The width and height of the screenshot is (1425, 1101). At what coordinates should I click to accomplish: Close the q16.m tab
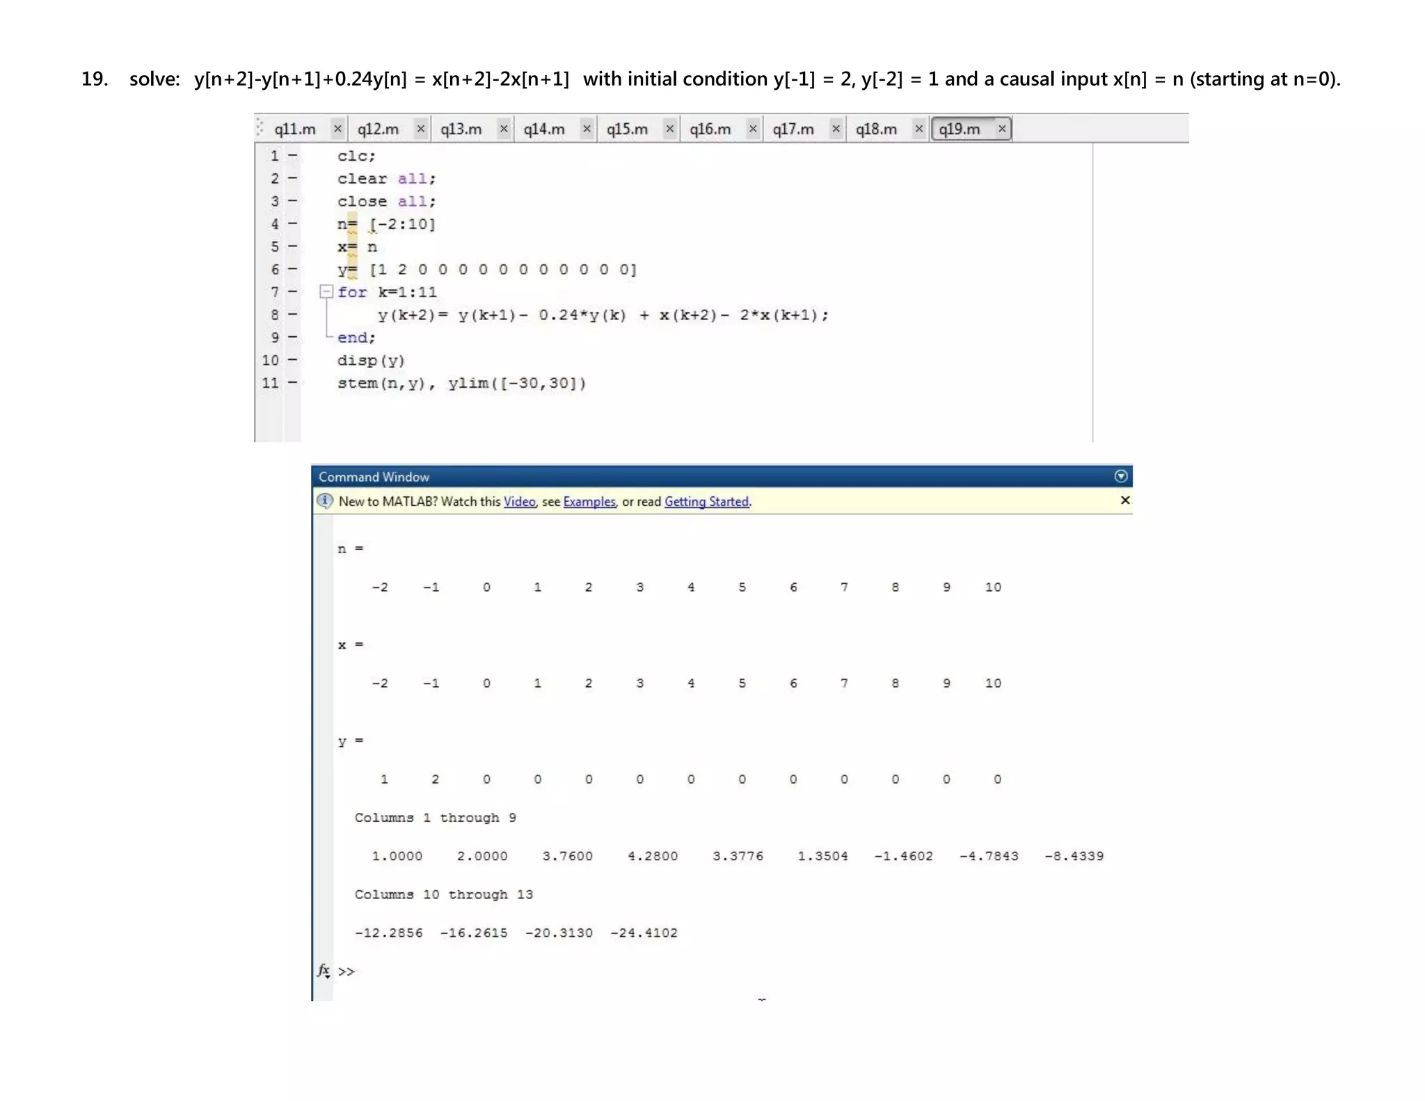753,129
